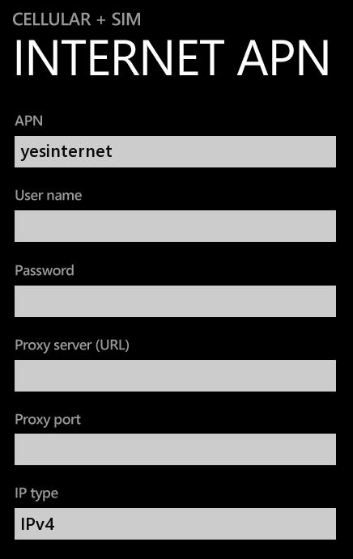Click the User name label
Image resolution: width=353 pixels, height=559 pixels.
(x=49, y=195)
